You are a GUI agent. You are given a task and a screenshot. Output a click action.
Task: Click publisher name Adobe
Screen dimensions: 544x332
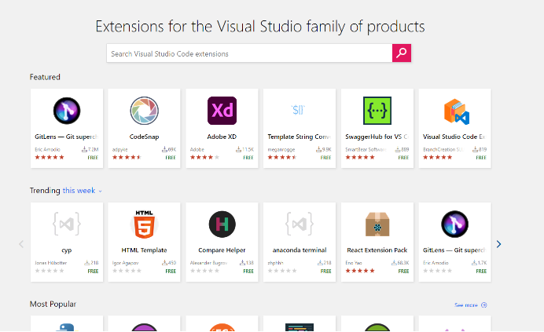[x=197, y=149]
